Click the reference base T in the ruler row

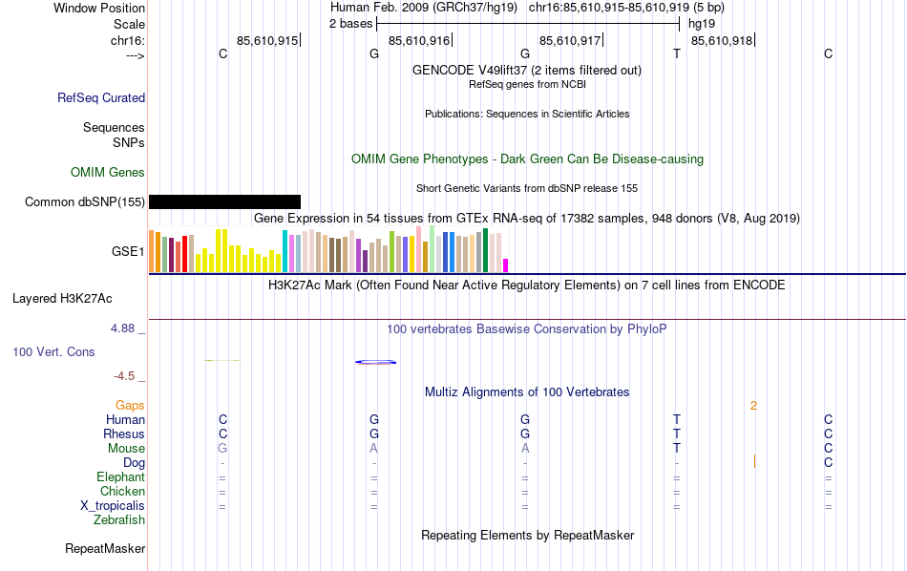tap(677, 53)
